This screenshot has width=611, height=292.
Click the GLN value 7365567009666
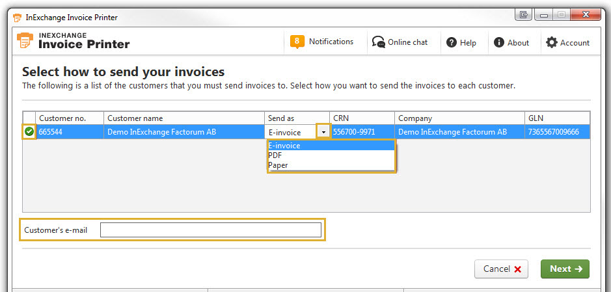pos(557,132)
